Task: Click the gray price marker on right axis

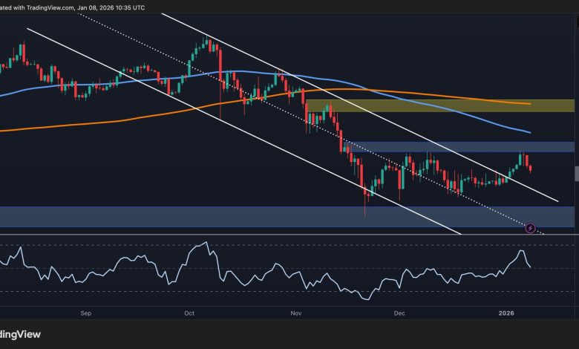Action: coord(576,174)
